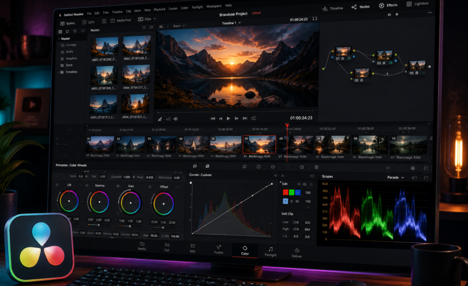Toggle the blue channel curve button
The height and width of the screenshot is (286, 468).
tap(297, 193)
